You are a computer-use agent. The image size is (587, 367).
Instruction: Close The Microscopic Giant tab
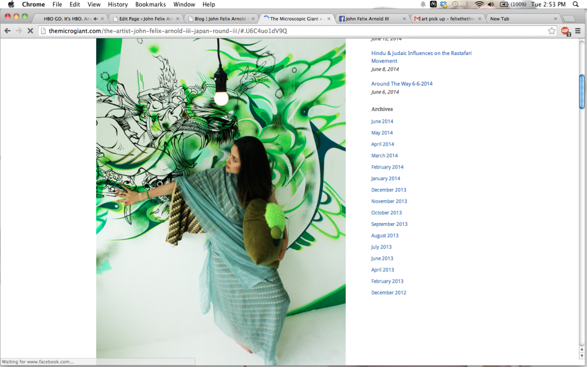click(328, 19)
